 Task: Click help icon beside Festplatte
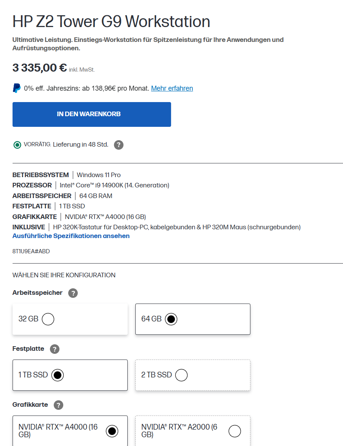[x=54, y=349]
